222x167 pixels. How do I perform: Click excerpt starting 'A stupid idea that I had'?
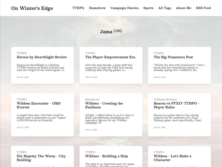click(42, 118)
